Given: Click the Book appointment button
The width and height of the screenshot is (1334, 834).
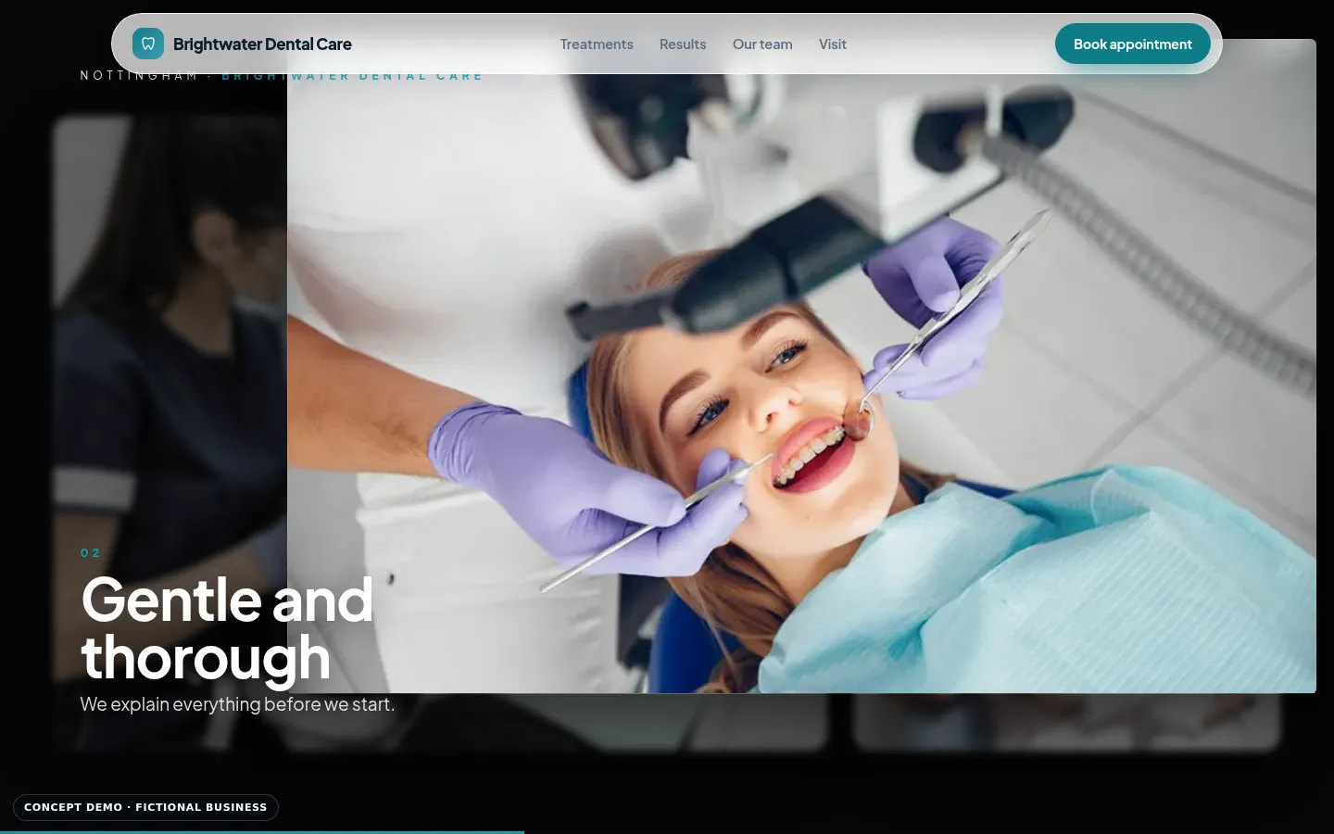Looking at the screenshot, I should tap(1132, 44).
